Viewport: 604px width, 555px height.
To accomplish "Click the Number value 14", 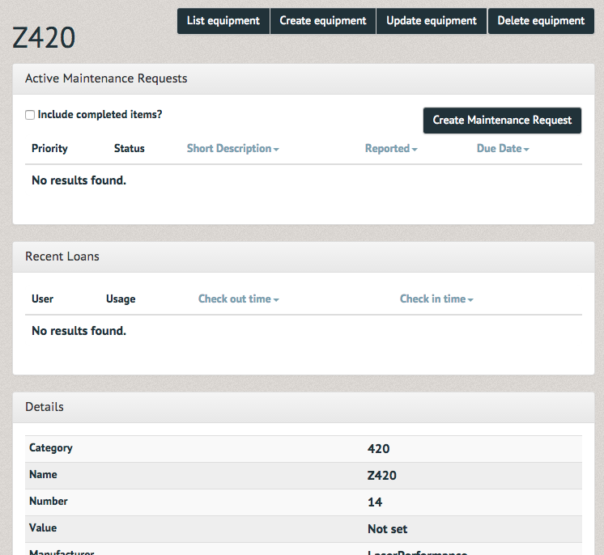I will [375, 502].
